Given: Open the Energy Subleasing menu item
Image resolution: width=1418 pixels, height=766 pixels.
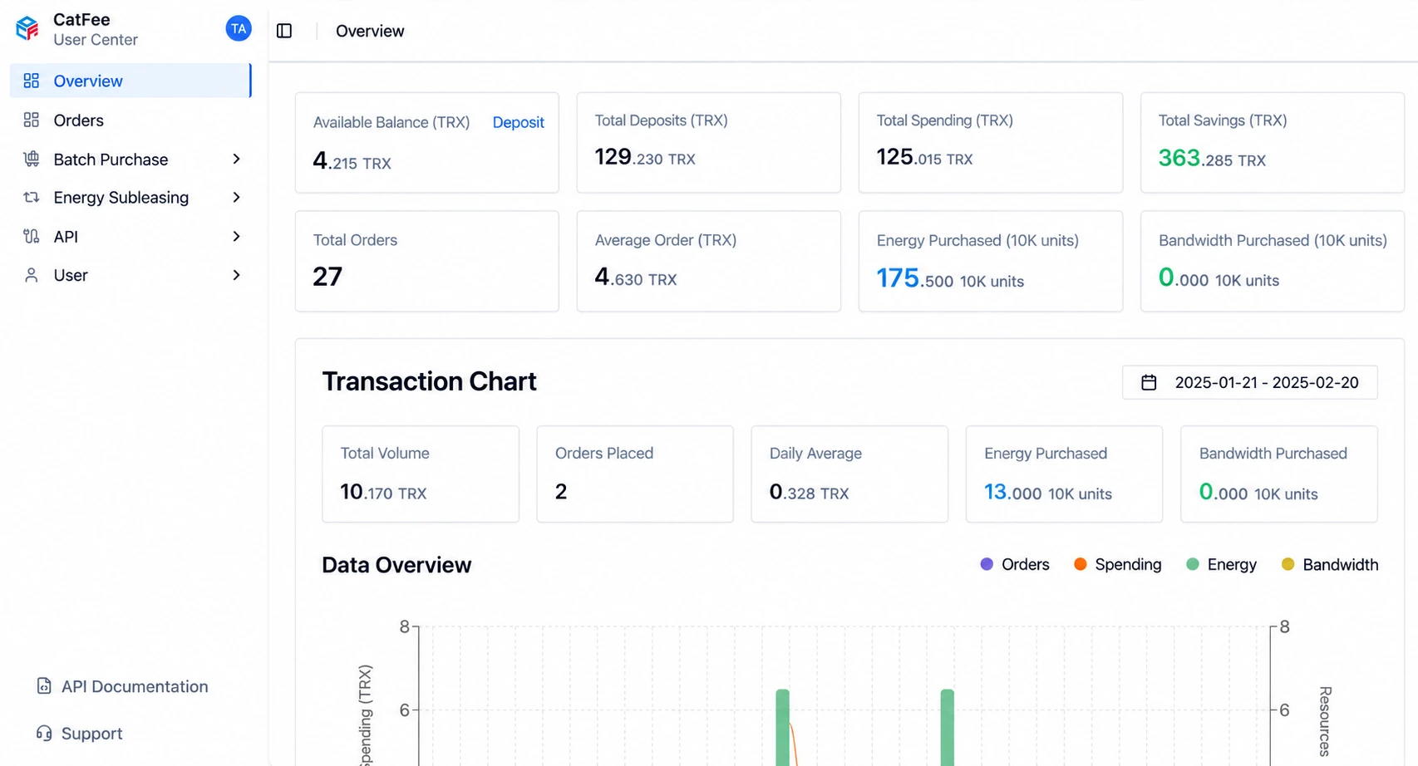Looking at the screenshot, I should point(130,197).
